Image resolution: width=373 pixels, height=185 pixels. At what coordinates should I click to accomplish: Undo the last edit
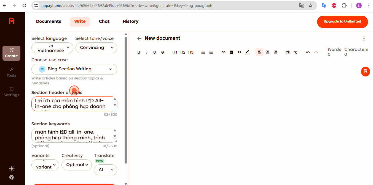308,52
